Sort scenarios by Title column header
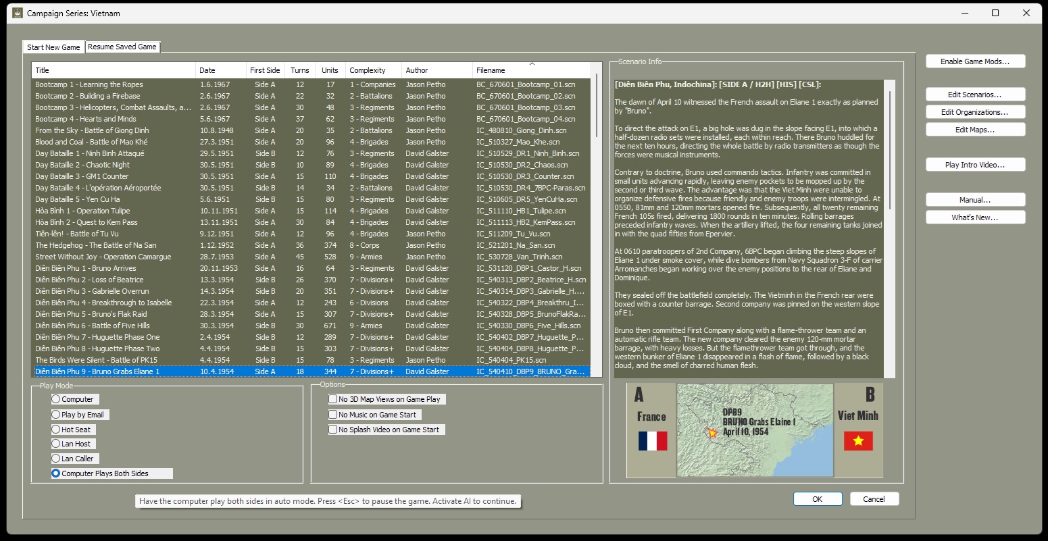The height and width of the screenshot is (541, 1048). click(x=114, y=70)
